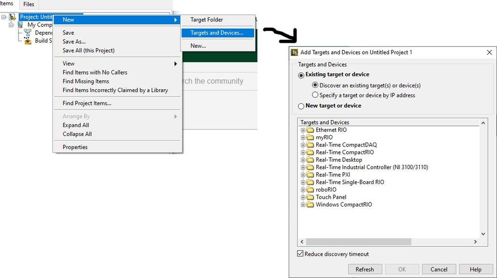Image resolution: width=497 pixels, height=278 pixels.
Task: Click the Dependencies icon in project tree
Action: tap(27, 33)
